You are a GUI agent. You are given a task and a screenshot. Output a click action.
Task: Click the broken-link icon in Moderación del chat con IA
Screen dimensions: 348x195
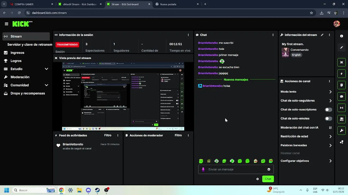pyautogui.click(x=331, y=128)
